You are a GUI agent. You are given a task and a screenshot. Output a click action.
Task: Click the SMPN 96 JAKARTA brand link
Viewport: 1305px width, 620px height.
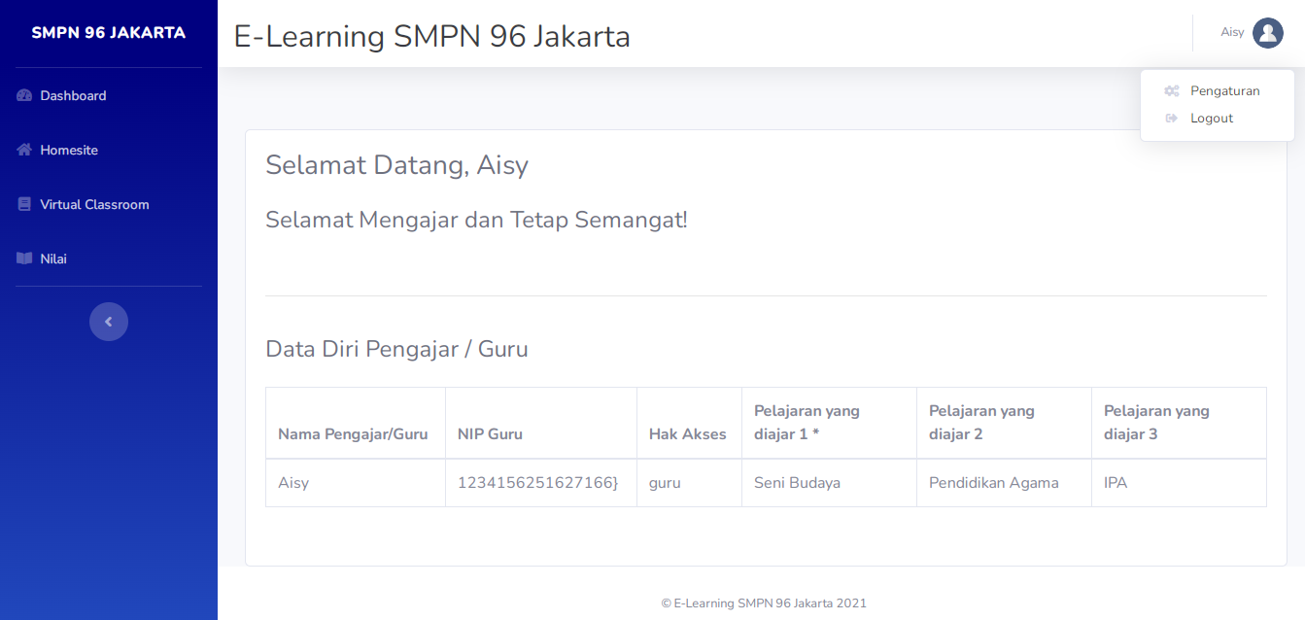pos(108,33)
